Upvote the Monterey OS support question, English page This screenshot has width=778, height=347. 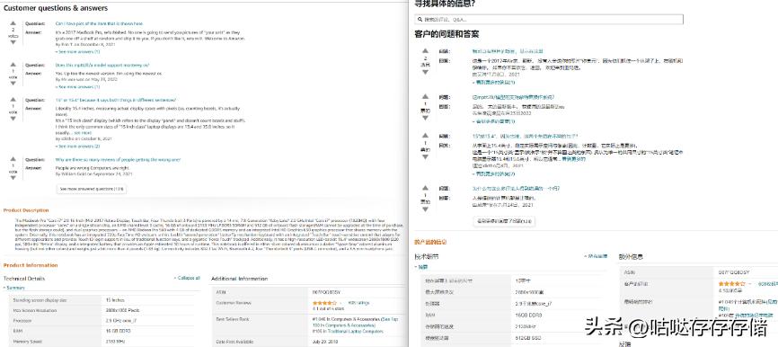(x=13, y=65)
